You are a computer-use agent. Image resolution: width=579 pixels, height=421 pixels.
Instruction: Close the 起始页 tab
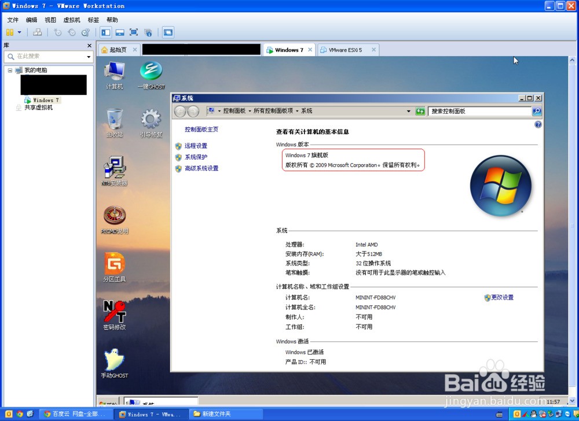[135, 49]
